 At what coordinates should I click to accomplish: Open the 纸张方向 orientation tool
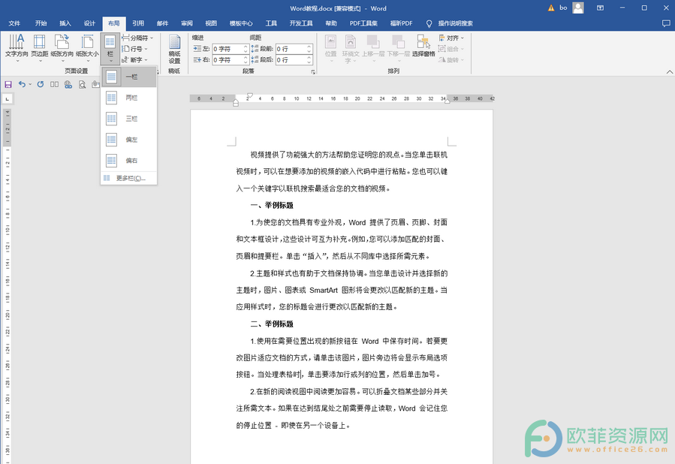(x=62, y=47)
